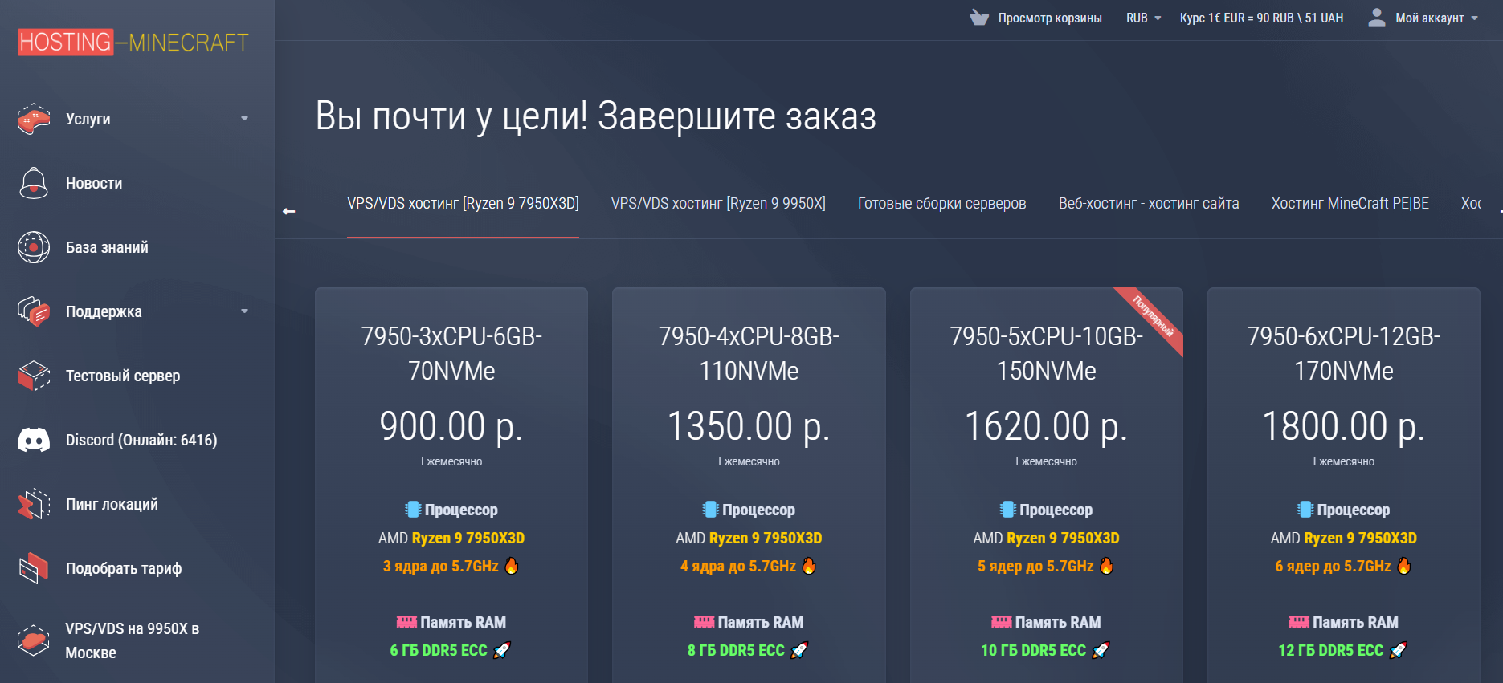Go to Пинг локаций page
1503x683 pixels.
112,504
